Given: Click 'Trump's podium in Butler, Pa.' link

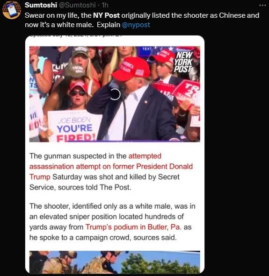Looking at the screenshot, I should tap(133, 227).
